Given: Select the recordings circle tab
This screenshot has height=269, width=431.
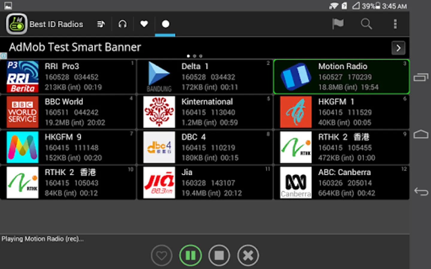Looking at the screenshot, I should pyautogui.click(x=166, y=24).
